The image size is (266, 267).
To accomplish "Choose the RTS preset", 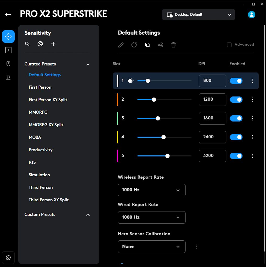I will (32, 162).
